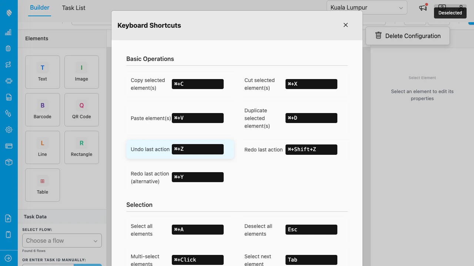The height and width of the screenshot is (266, 474).
Task: Switch to the Task List tab
Action: tap(73, 8)
